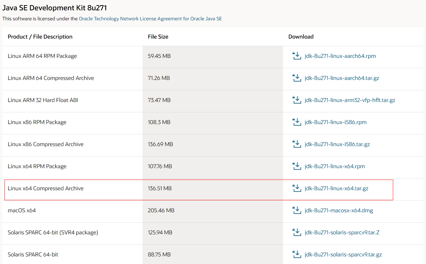The height and width of the screenshot is (264, 426).
Task: Select Linux ARM 32 Hard Float ABI text
Action: [x=43, y=100]
